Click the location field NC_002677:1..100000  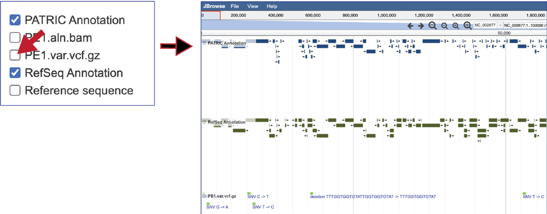tap(525, 25)
